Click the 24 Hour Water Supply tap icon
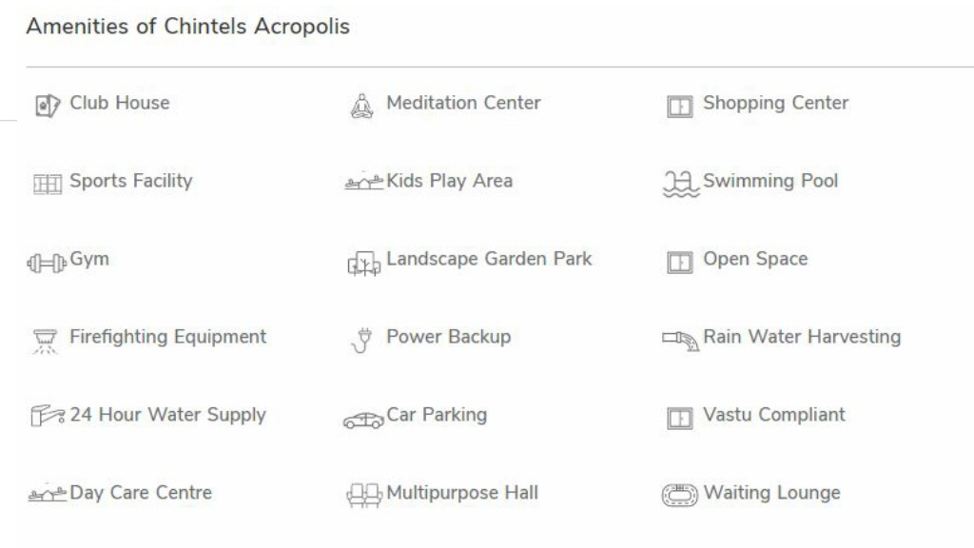974x548 pixels. click(48, 415)
